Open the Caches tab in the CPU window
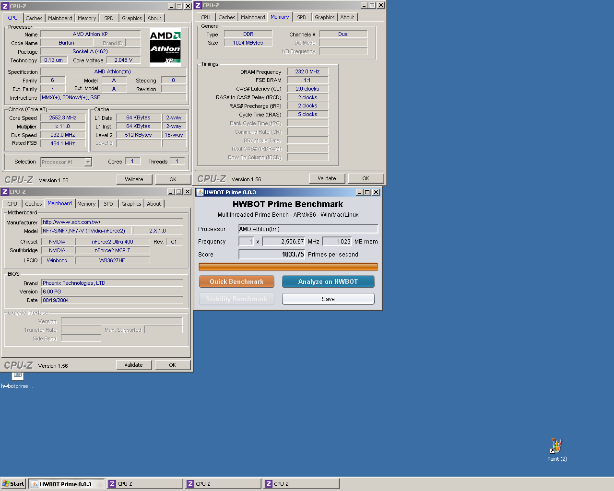Screen dimensions: 614x491 pos(34,18)
